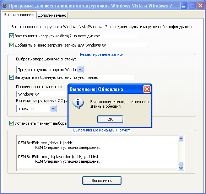Click the application icon in title bar
This screenshot has width=206, height=194.
tap(4, 6)
